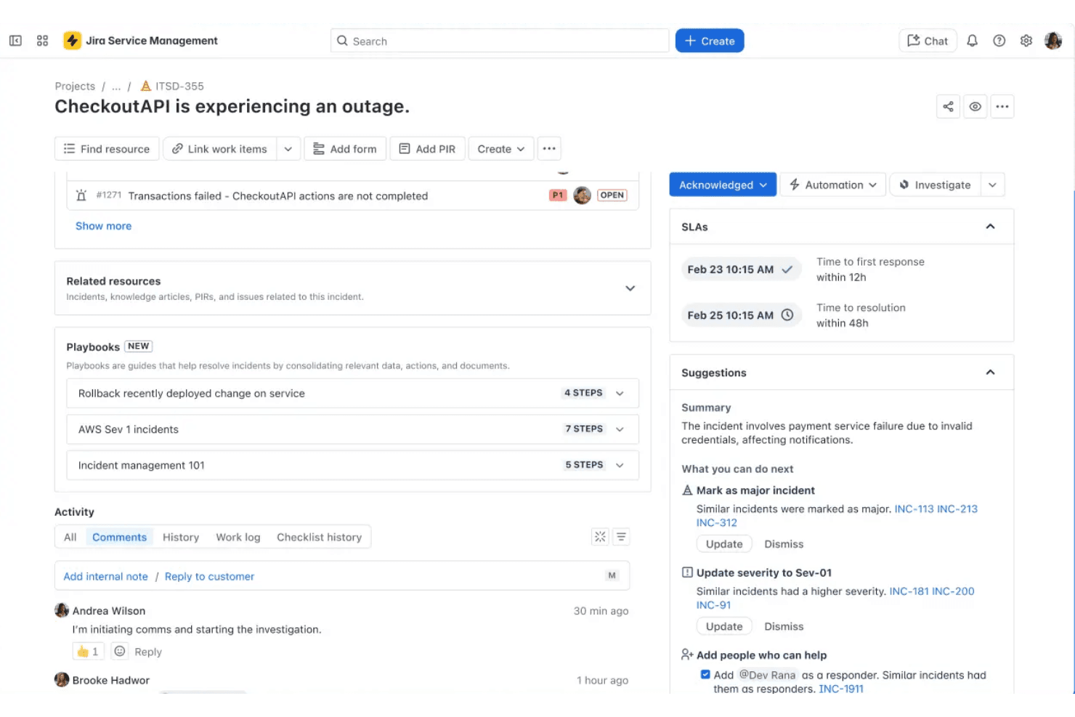
Task: Toggle the watch eye icon
Action: pyautogui.click(x=975, y=107)
